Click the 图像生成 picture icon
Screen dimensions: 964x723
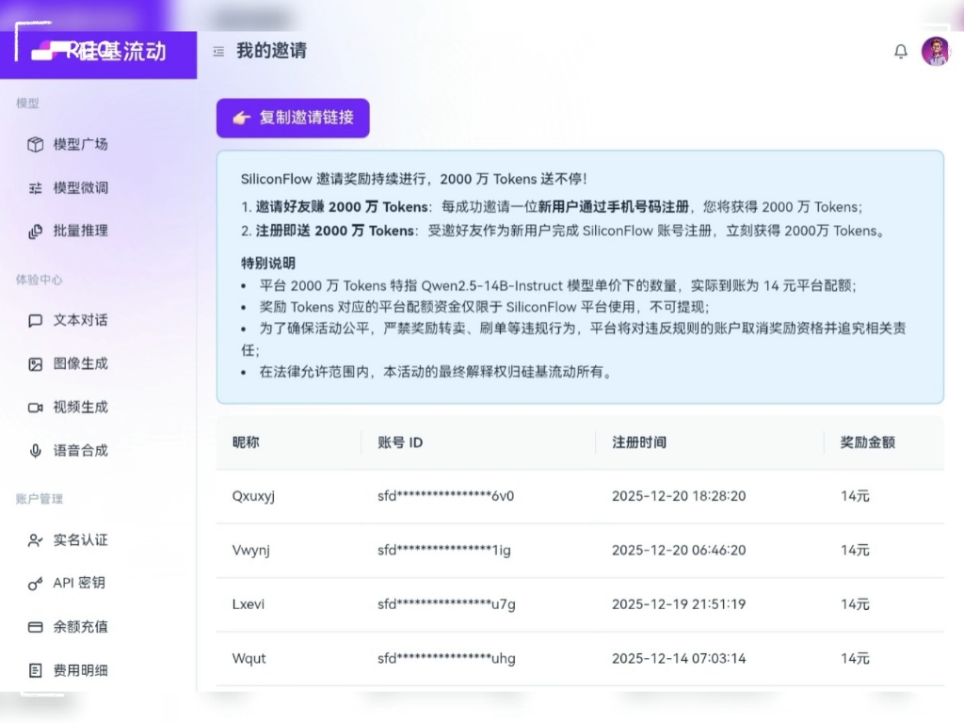point(36,364)
